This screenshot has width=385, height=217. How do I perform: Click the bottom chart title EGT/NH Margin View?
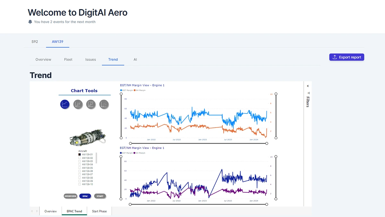click(x=142, y=148)
